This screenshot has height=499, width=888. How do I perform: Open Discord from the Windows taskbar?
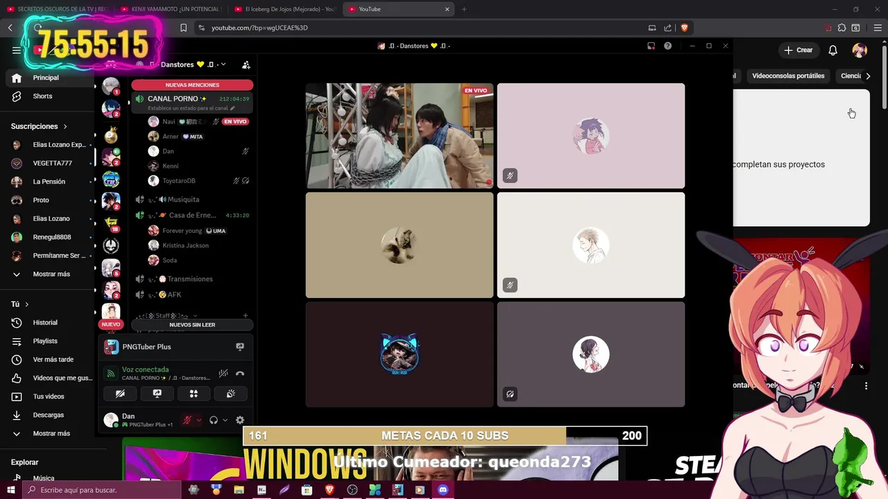(x=443, y=490)
